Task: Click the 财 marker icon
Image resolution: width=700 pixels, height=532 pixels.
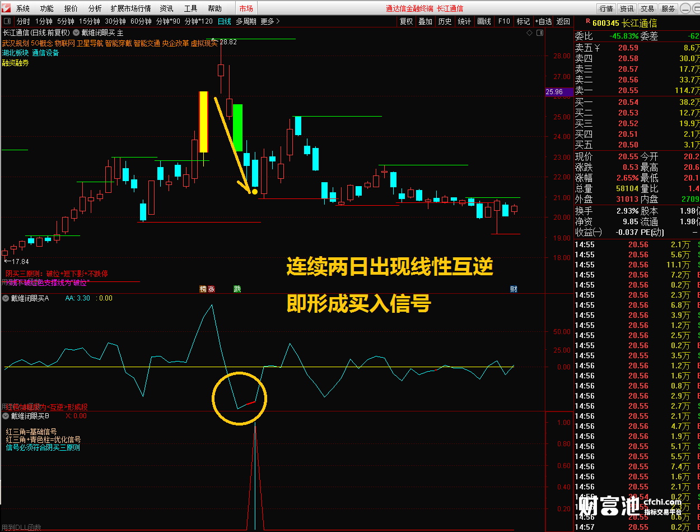Action: coord(514,289)
